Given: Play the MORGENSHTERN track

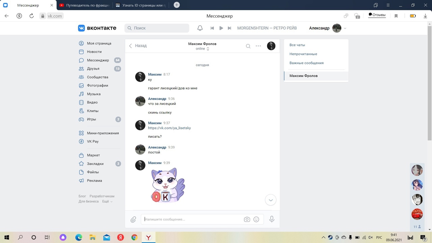Looking at the screenshot, I should coord(221,28).
